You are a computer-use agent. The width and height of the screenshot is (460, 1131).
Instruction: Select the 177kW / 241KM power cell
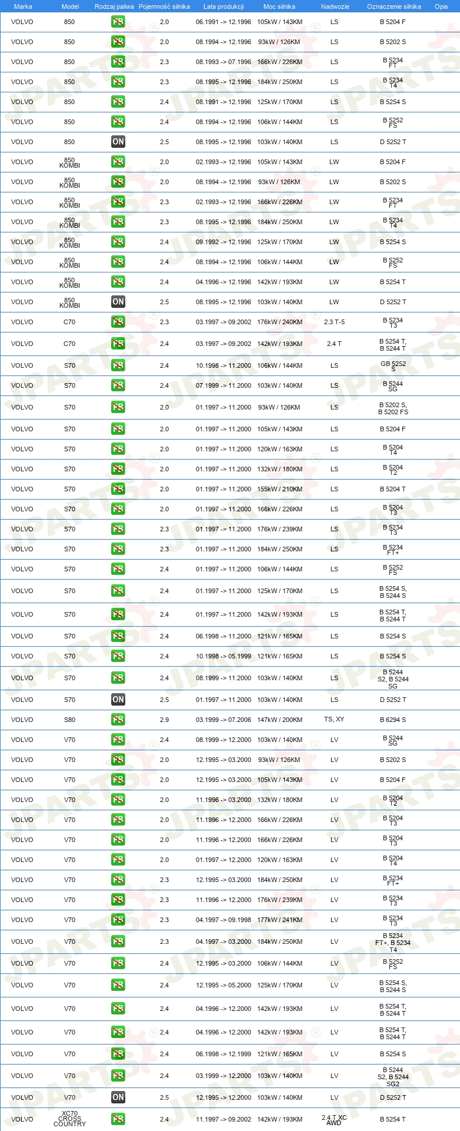(x=279, y=920)
